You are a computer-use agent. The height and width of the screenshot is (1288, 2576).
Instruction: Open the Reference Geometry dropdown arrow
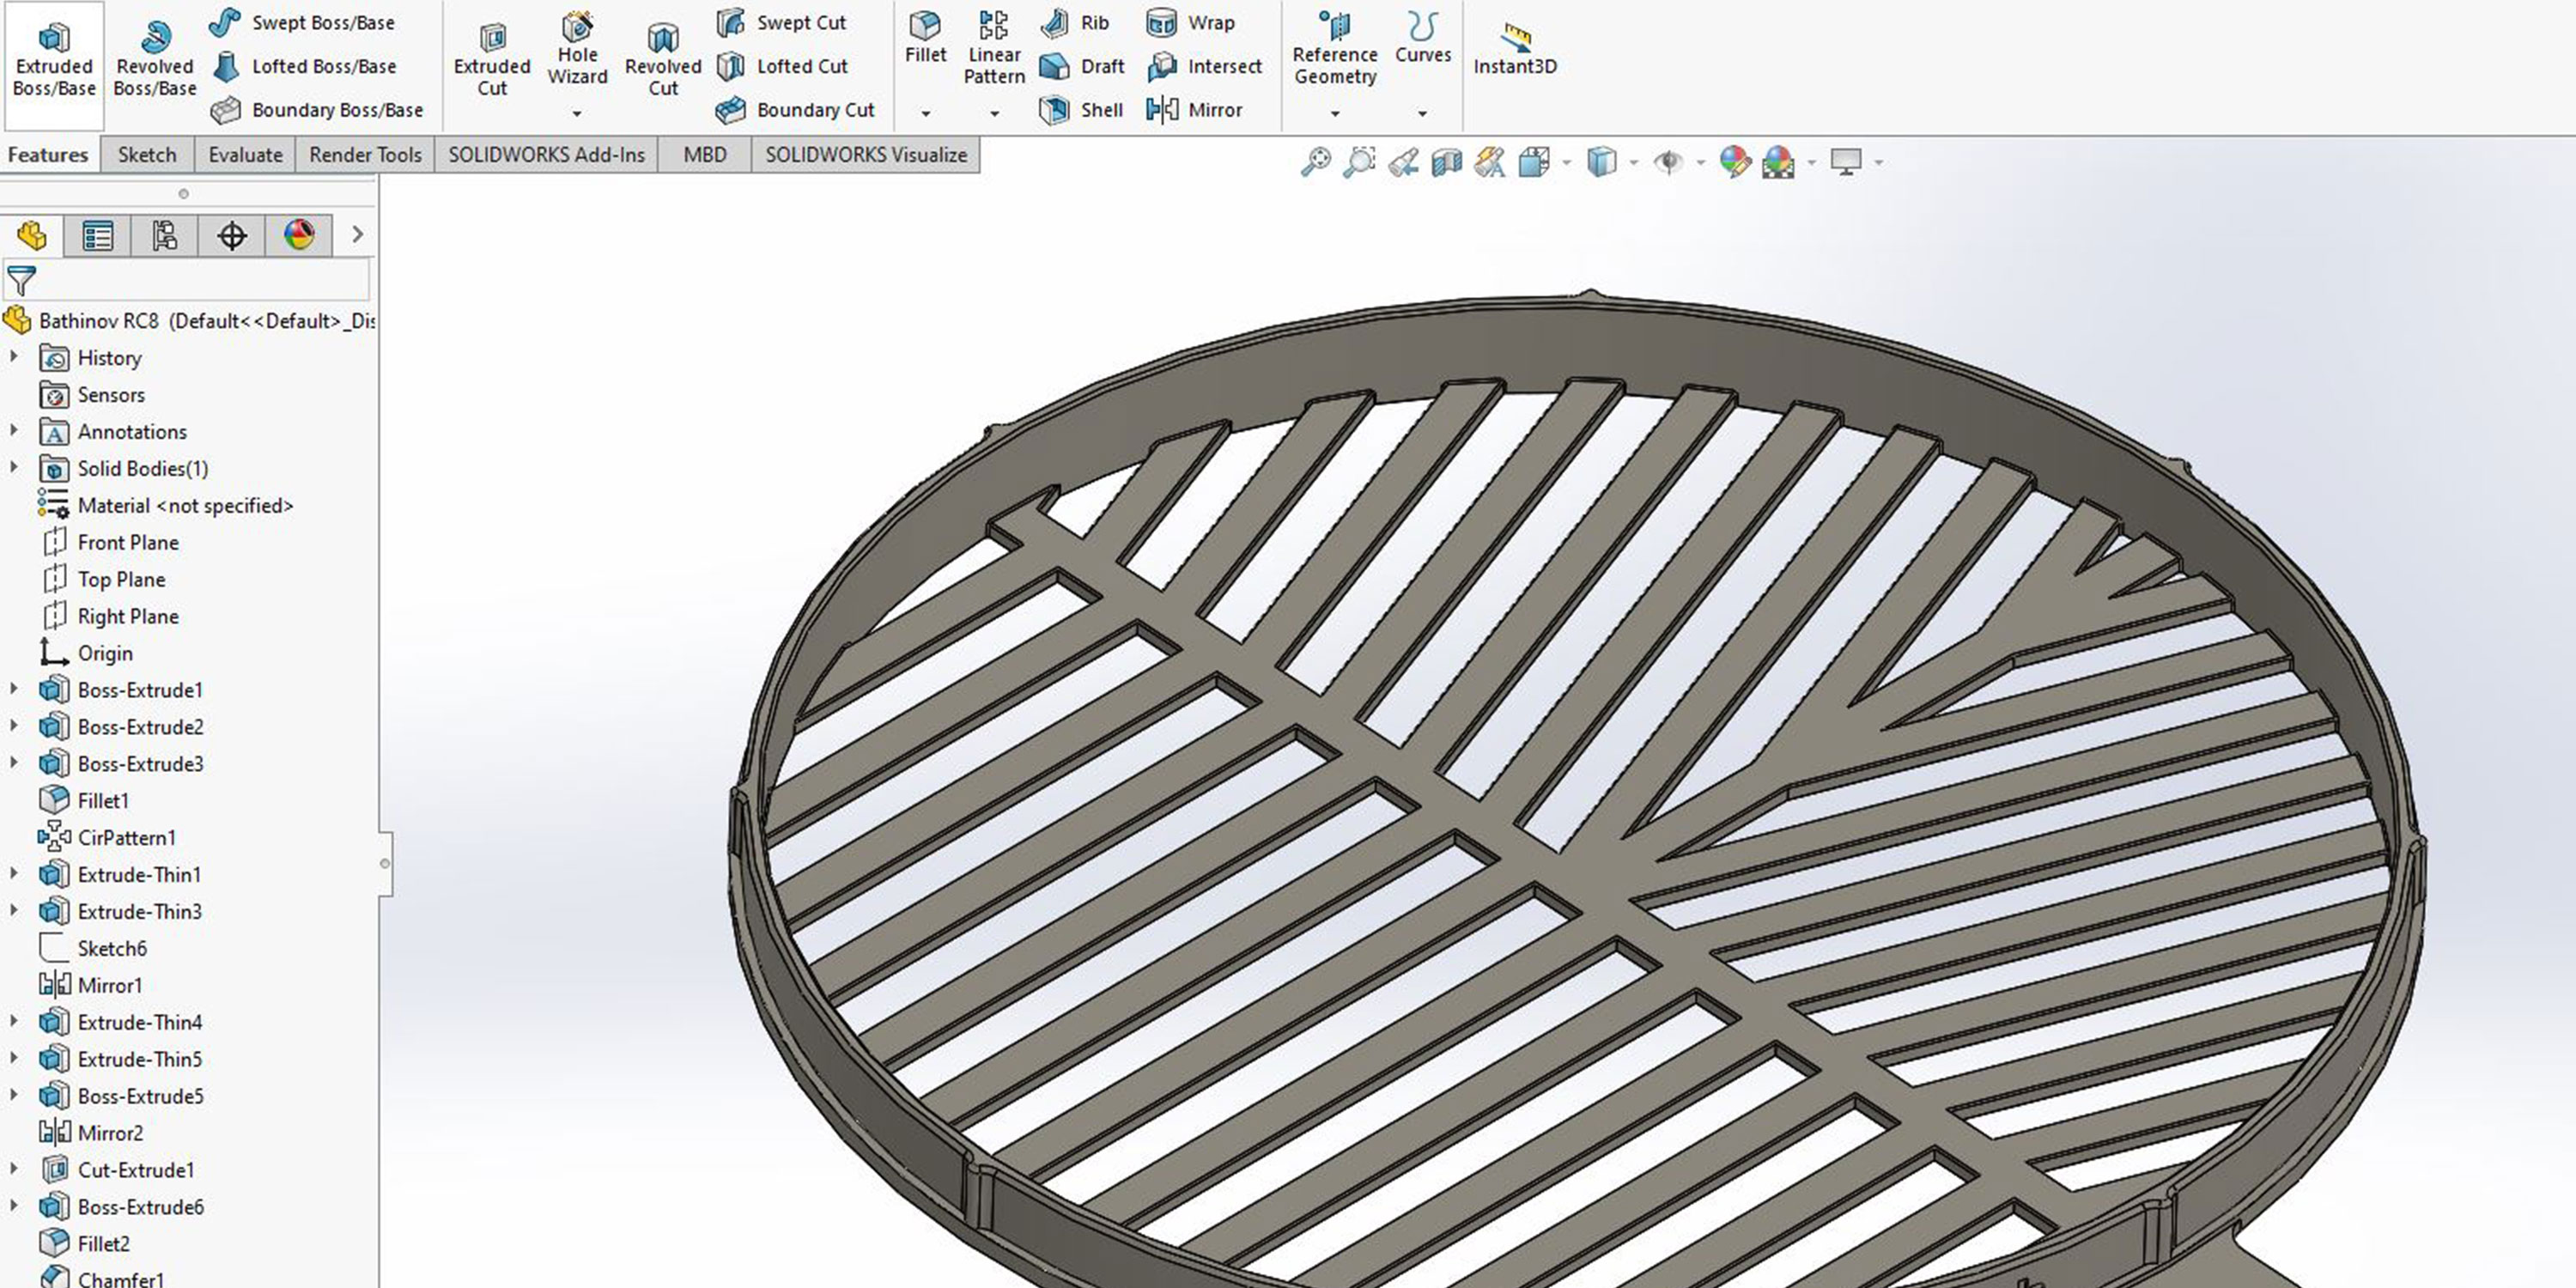coord(1335,114)
